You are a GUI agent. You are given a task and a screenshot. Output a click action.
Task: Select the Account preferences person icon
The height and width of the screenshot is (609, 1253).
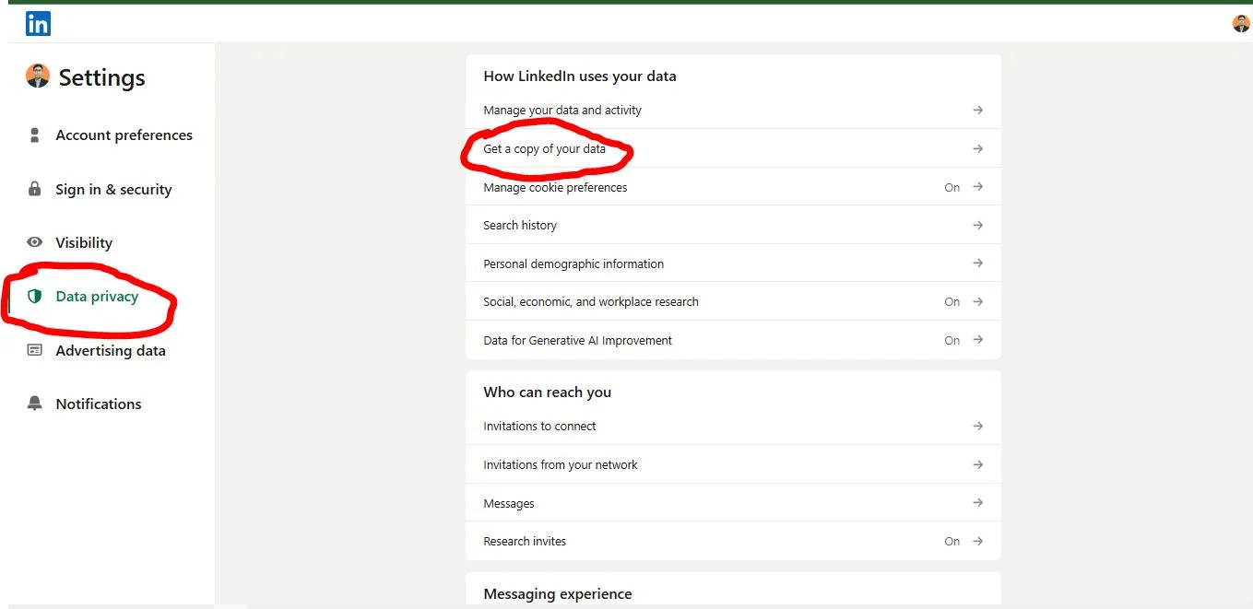pyautogui.click(x=35, y=135)
